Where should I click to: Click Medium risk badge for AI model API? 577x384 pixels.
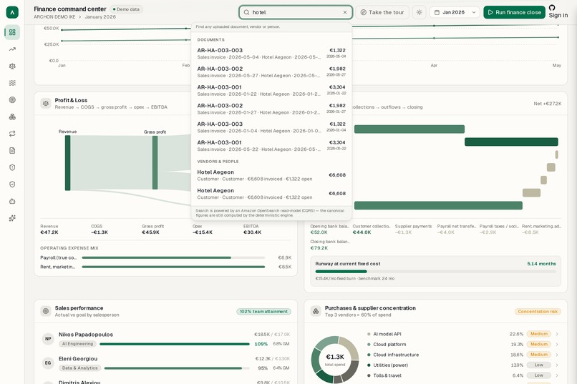(x=539, y=334)
